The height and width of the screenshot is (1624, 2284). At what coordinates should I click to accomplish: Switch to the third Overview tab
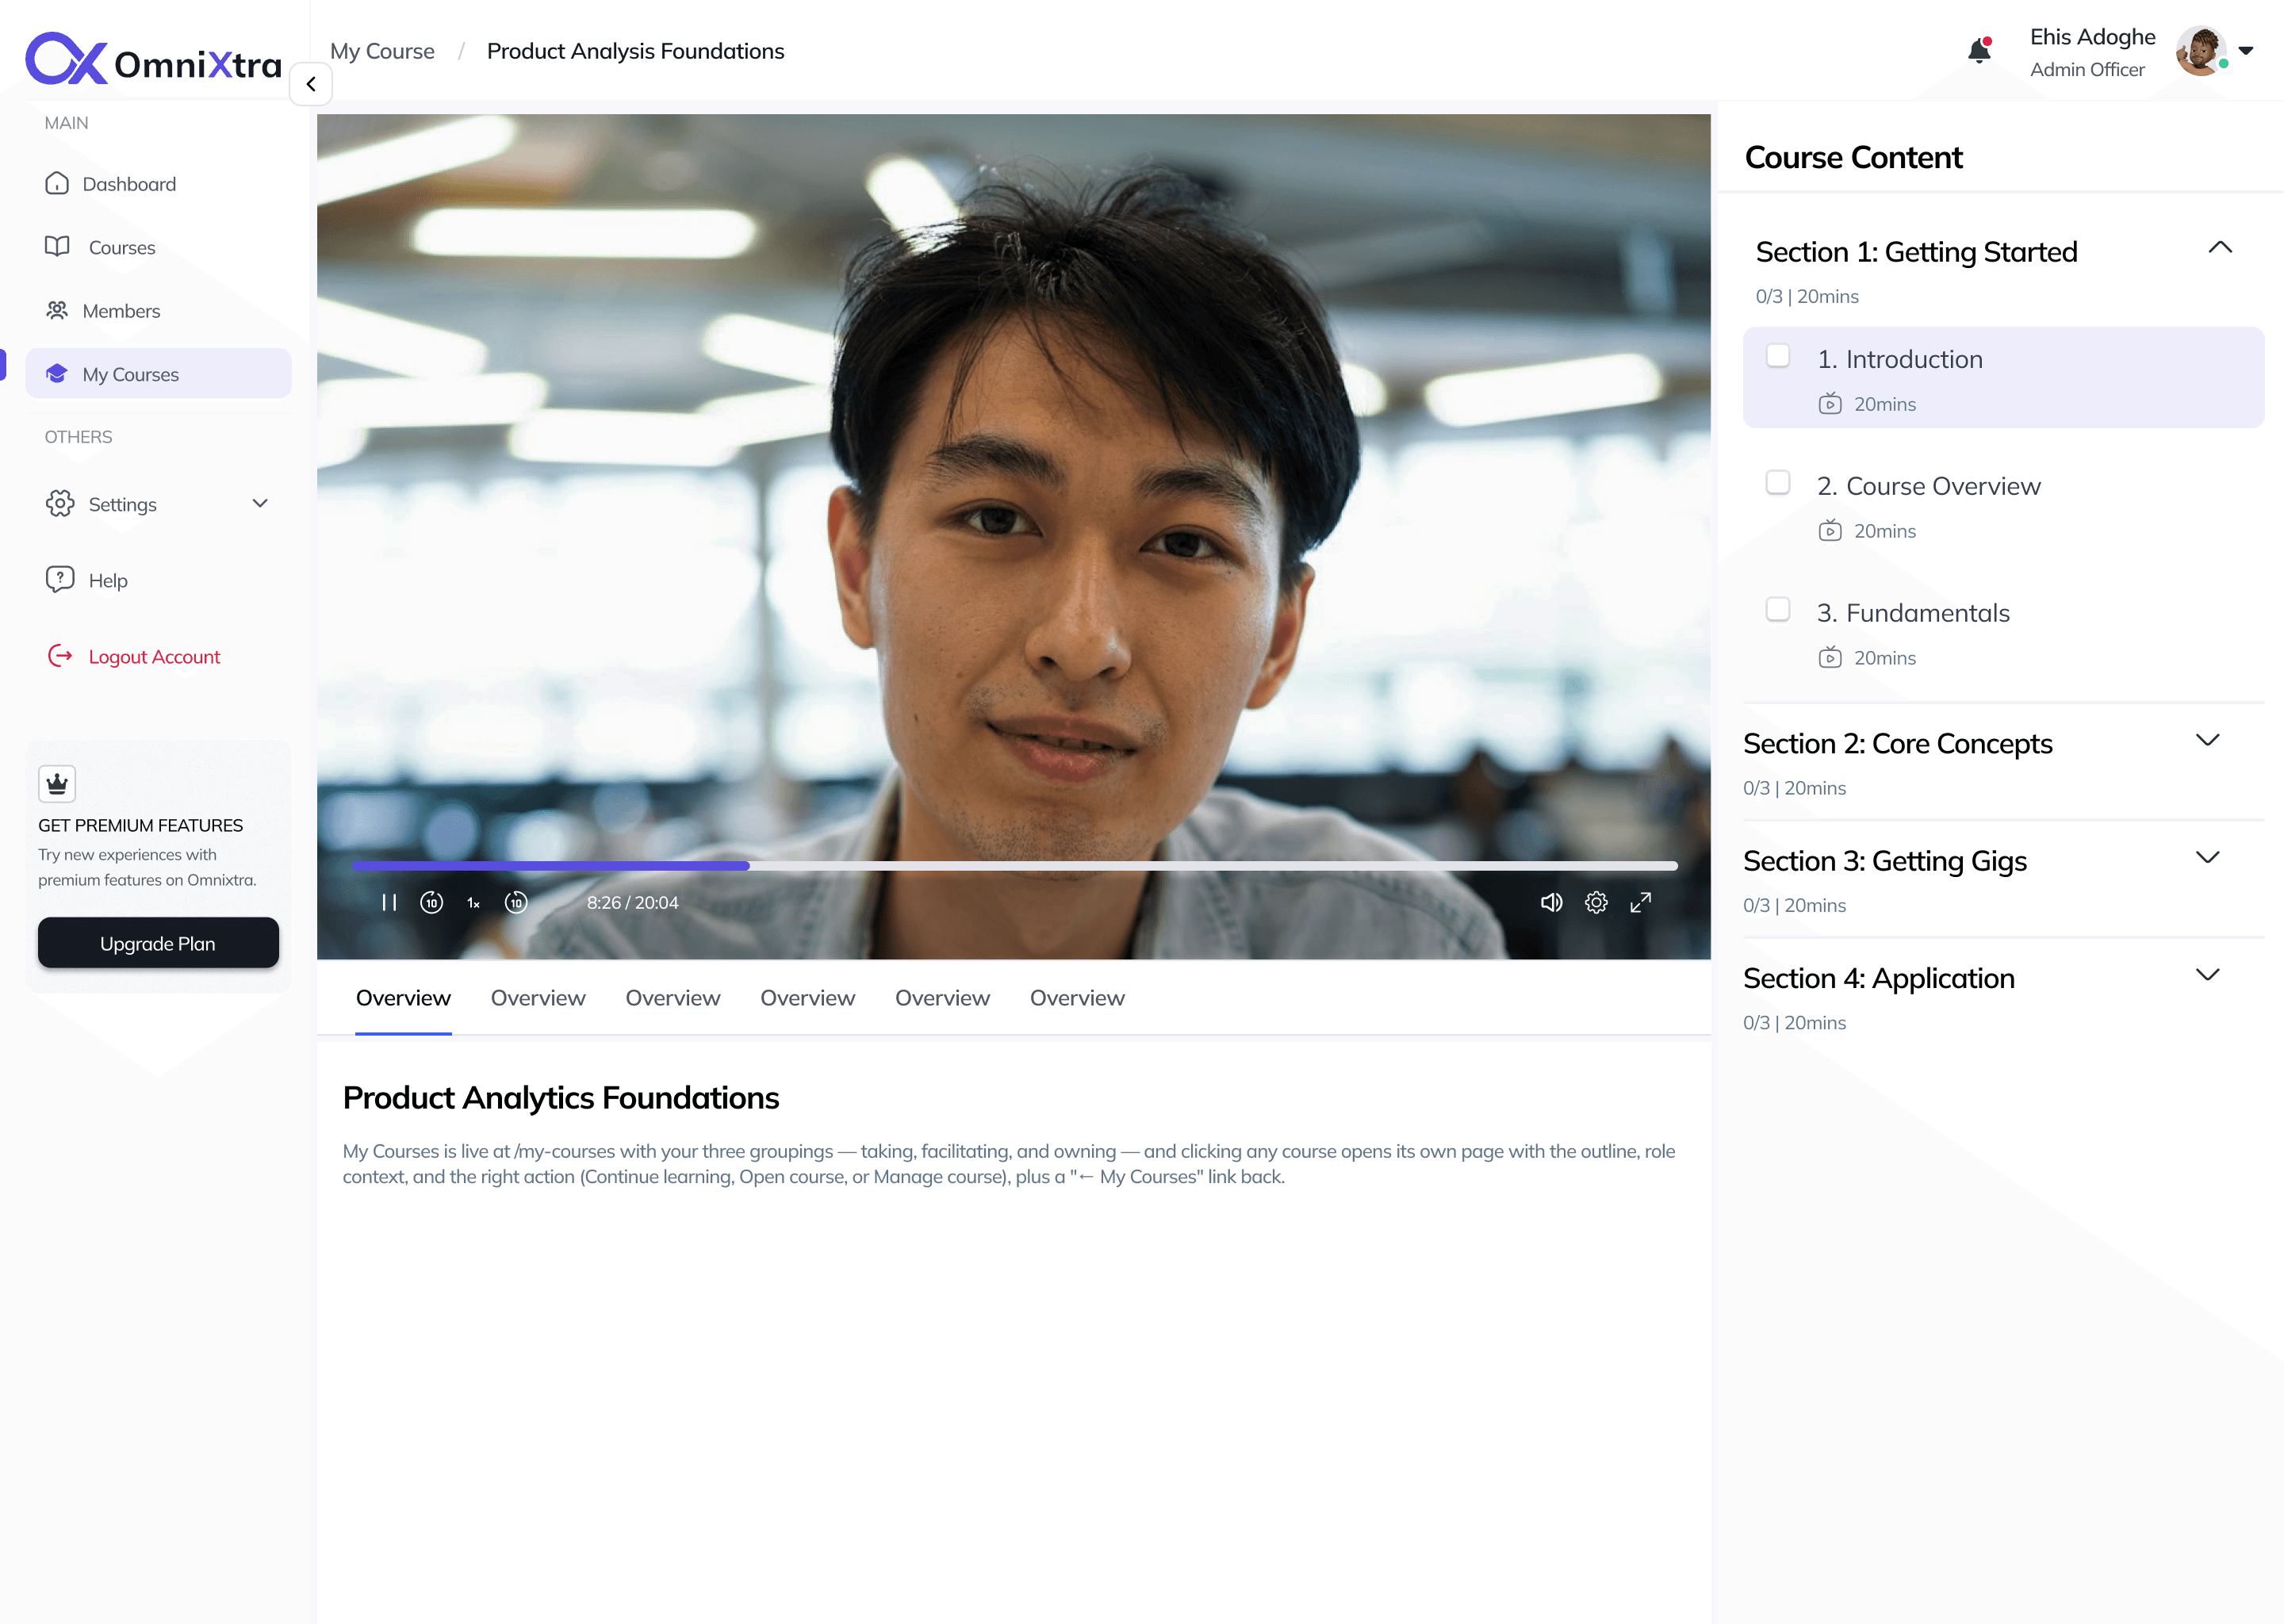click(x=673, y=998)
